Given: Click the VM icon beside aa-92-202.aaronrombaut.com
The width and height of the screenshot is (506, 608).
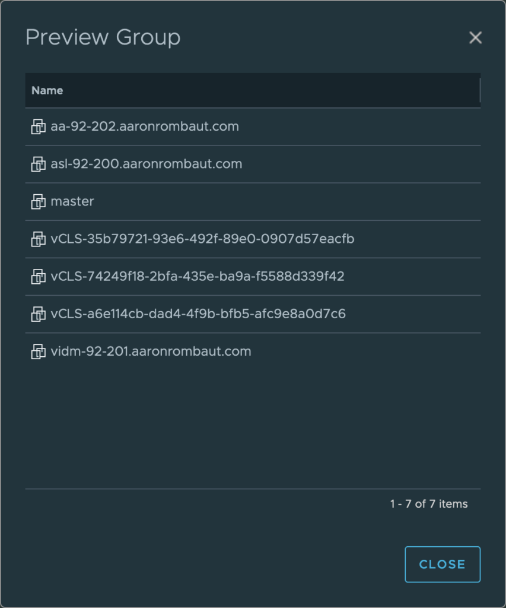Looking at the screenshot, I should (38, 126).
